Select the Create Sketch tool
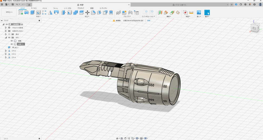The width and height of the screenshot is (263, 140). pos(21,13)
